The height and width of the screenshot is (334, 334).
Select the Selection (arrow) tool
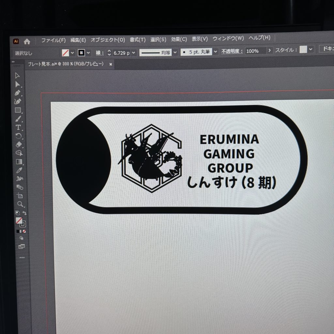[x=18, y=76]
